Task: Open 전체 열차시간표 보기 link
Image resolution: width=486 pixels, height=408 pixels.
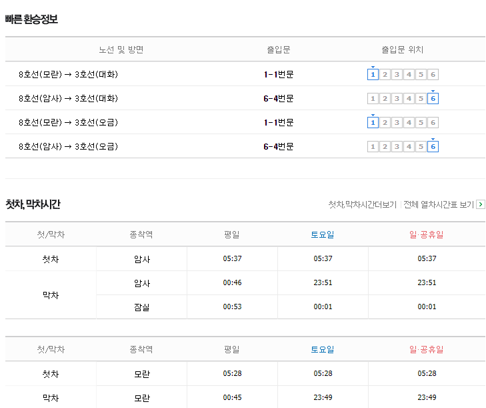Action: [439, 204]
